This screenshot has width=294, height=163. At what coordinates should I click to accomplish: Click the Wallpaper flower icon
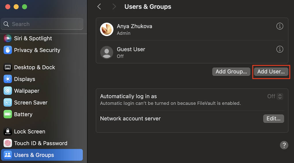pyautogui.click(x=8, y=91)
